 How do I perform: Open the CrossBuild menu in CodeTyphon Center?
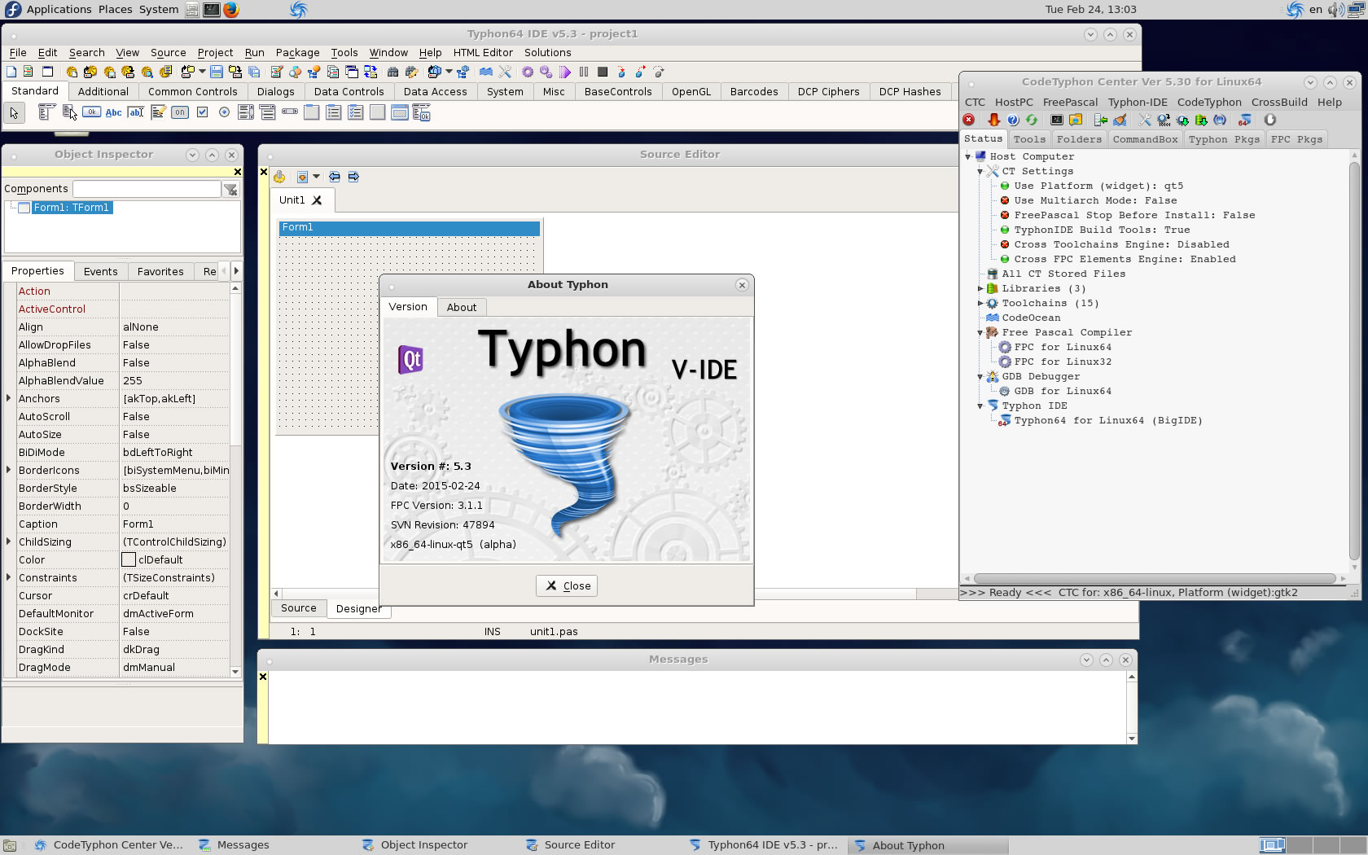coord(1279,102)
